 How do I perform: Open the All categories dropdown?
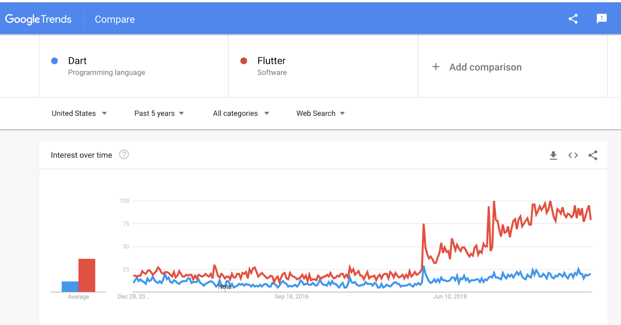click(241, 114)
